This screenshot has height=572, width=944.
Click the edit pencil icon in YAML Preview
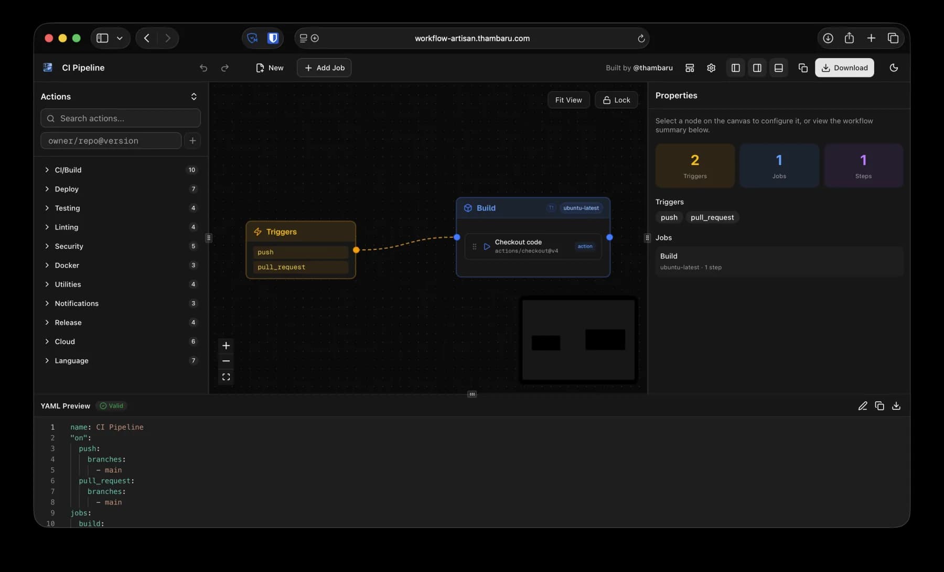(x=862, y=406)
